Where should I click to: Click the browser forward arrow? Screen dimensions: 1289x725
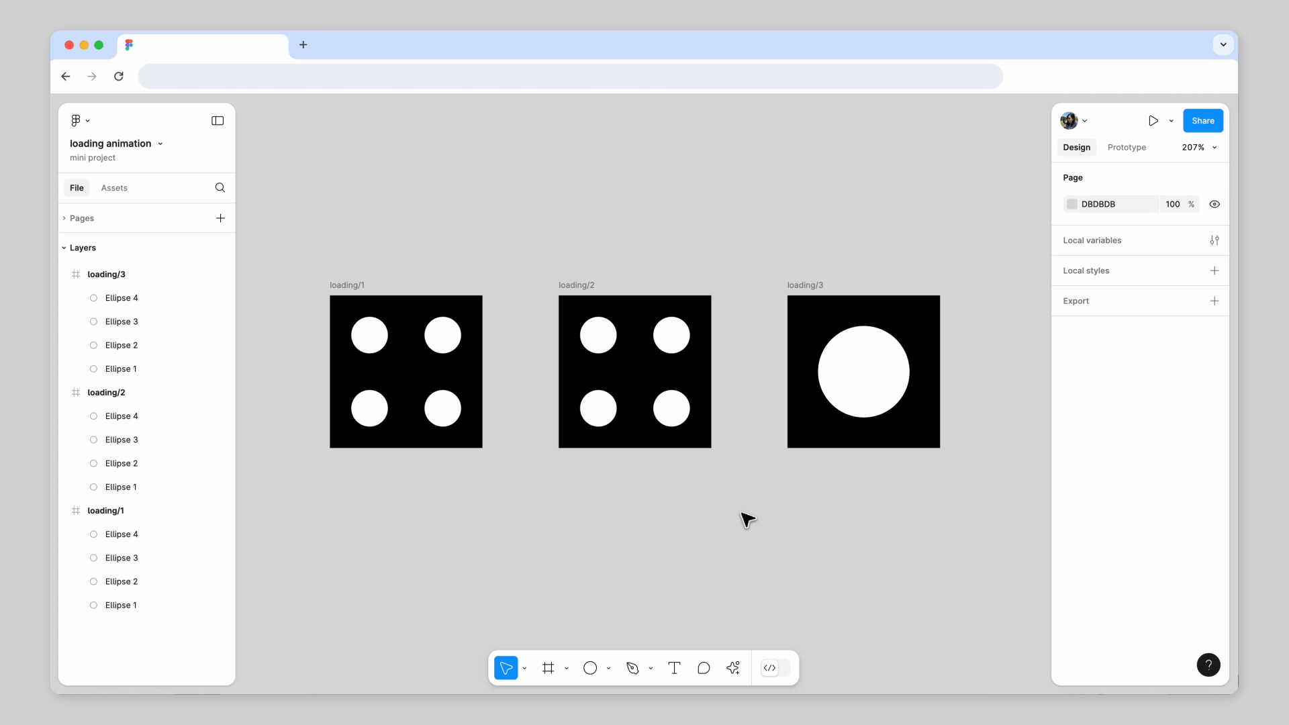[x=92, y=77]
